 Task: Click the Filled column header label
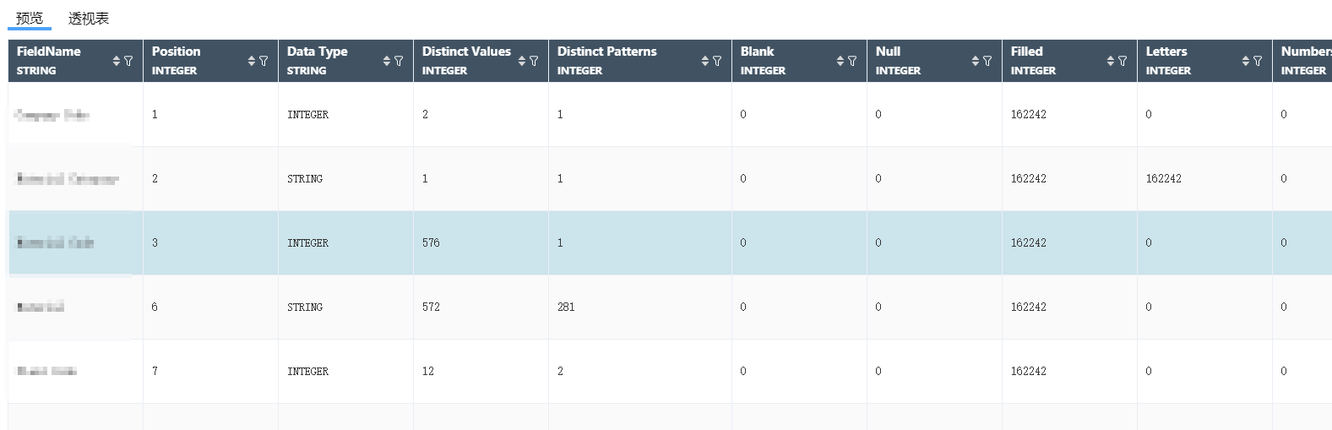(1026, 52)
